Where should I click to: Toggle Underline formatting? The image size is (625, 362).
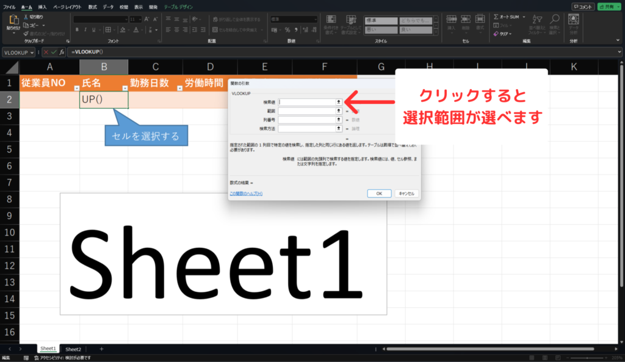[93, 29]
